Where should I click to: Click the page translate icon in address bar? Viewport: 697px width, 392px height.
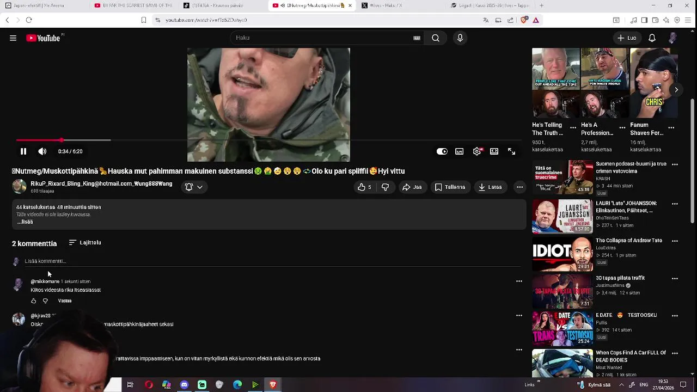coord(486,20)
